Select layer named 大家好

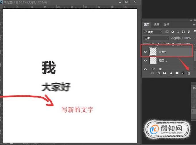click(163, 52)
